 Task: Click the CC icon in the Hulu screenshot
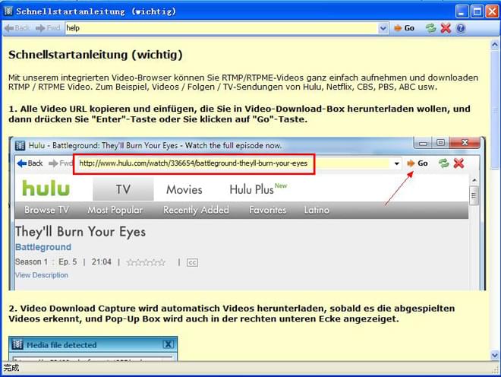(192, 263)
